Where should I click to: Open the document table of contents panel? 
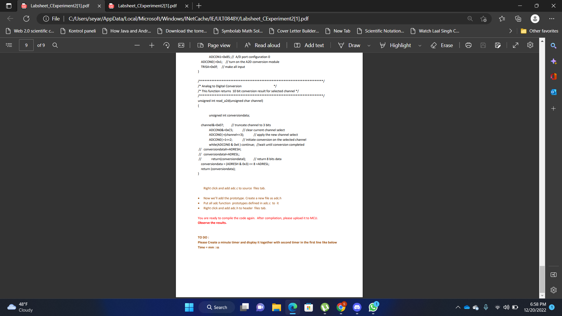point(9,45)
